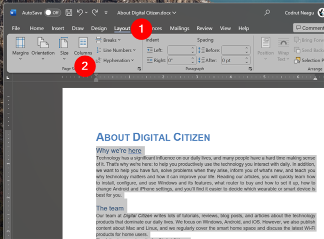Click the Word application icon
Image resolution: width=324 pixels, height=239 pixels.
pyautogui.click(x=13, y=13)
